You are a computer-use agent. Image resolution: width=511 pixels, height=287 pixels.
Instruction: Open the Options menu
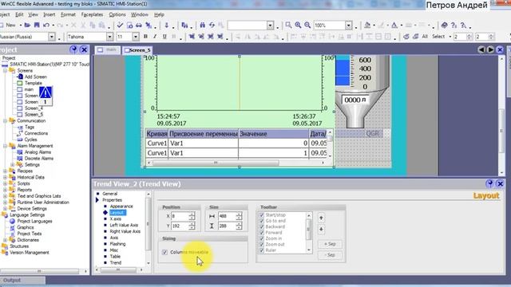[x=117, y=14]
